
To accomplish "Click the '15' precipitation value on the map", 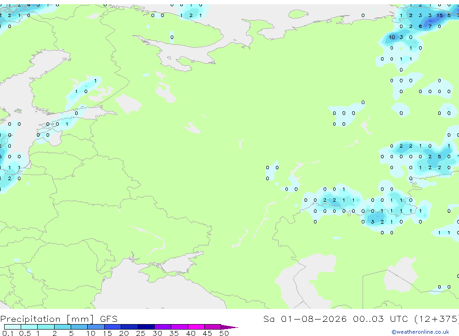I will (x=439, y=16).
